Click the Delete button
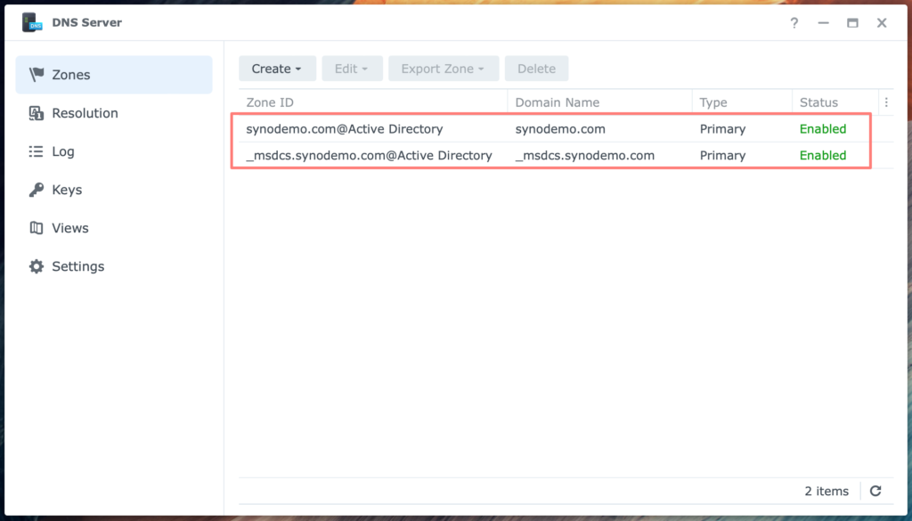Viewport: 912px width, 521px height. [536, 68]
